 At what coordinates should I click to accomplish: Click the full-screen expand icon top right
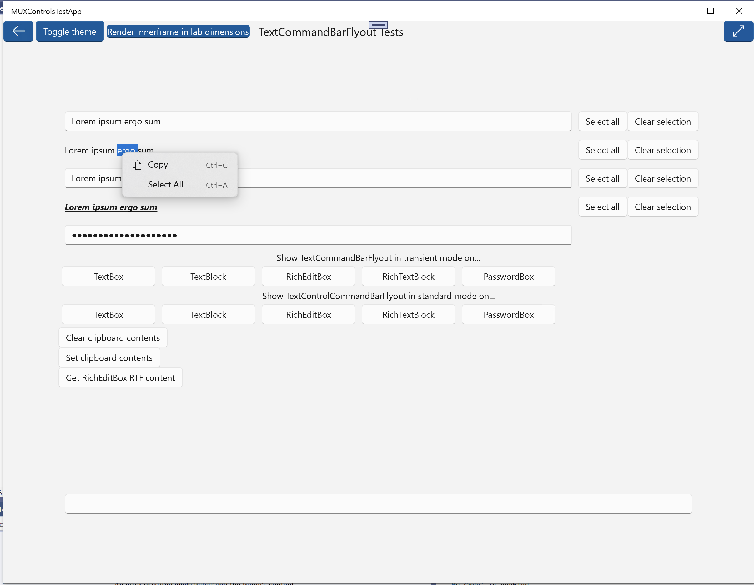738,31
